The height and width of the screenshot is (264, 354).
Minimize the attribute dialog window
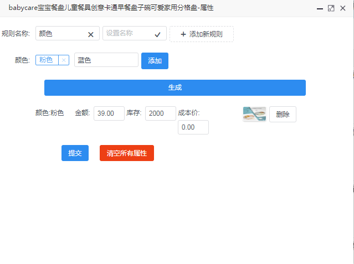coord(320,8)
